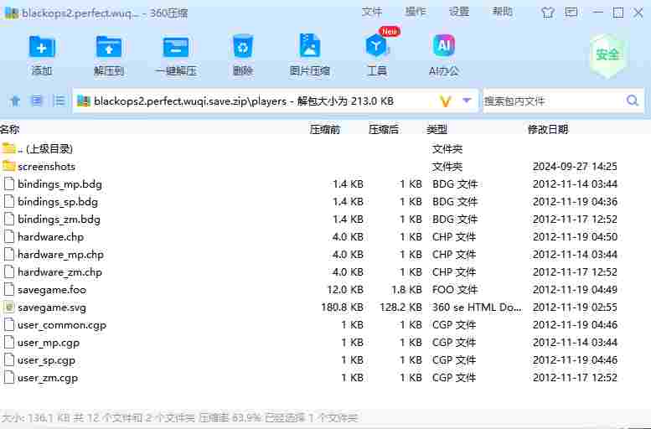Click the 180.8 KB size of savegame.svg
Screen dimensions: 651x429
[342, 308]
